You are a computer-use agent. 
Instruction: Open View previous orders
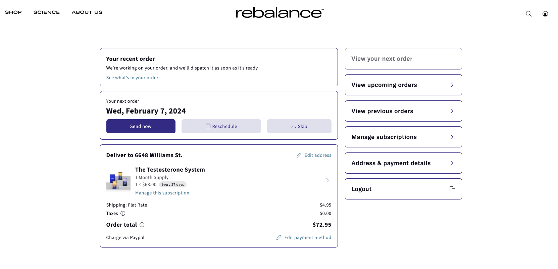(x=403, y=111)
